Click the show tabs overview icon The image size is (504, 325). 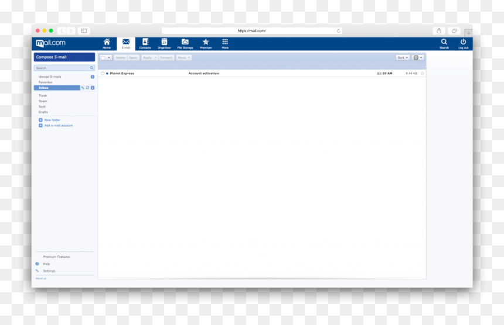454,31
